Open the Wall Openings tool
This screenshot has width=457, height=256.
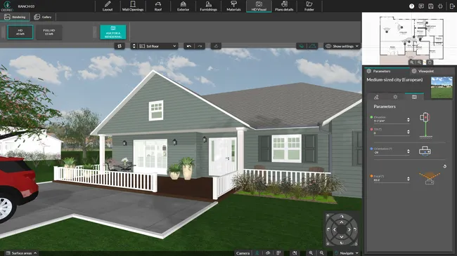133,6
